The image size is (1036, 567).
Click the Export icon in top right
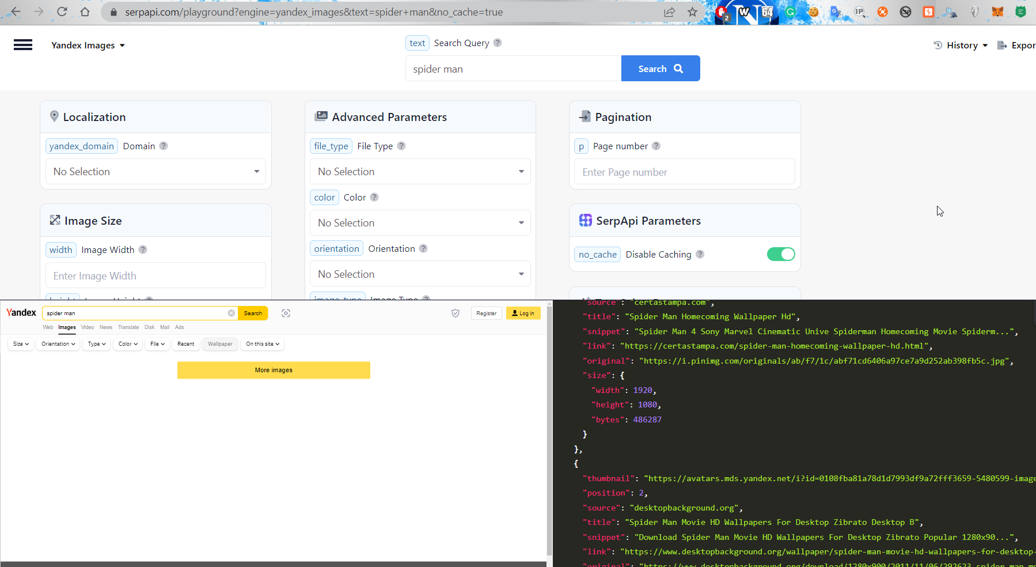[1002, 45]
